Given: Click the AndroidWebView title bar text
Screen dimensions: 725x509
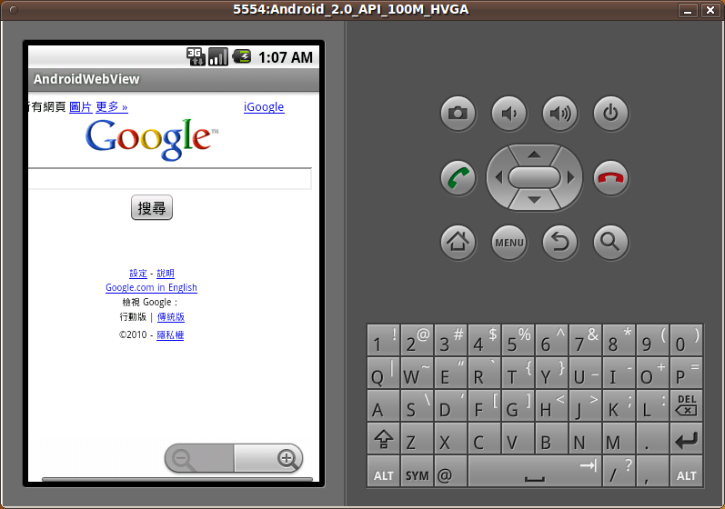Looking at the screenshot, I should tap(86, 79).
